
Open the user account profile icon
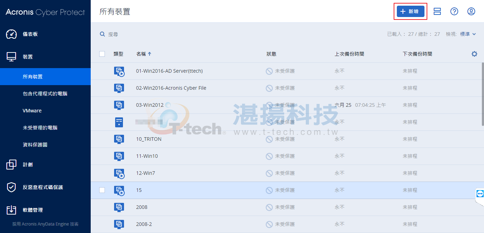(x=471, y=11)
